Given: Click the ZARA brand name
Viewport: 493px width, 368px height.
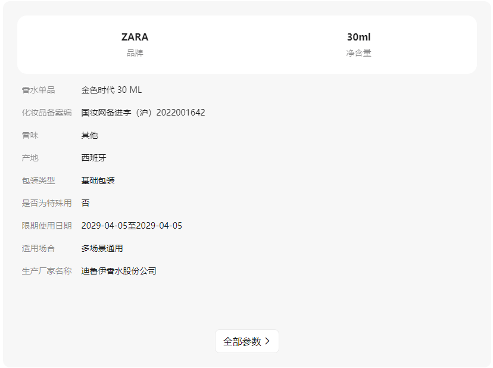Looking at the screenshot, I should pyautogui.click(x=135, y=37).
